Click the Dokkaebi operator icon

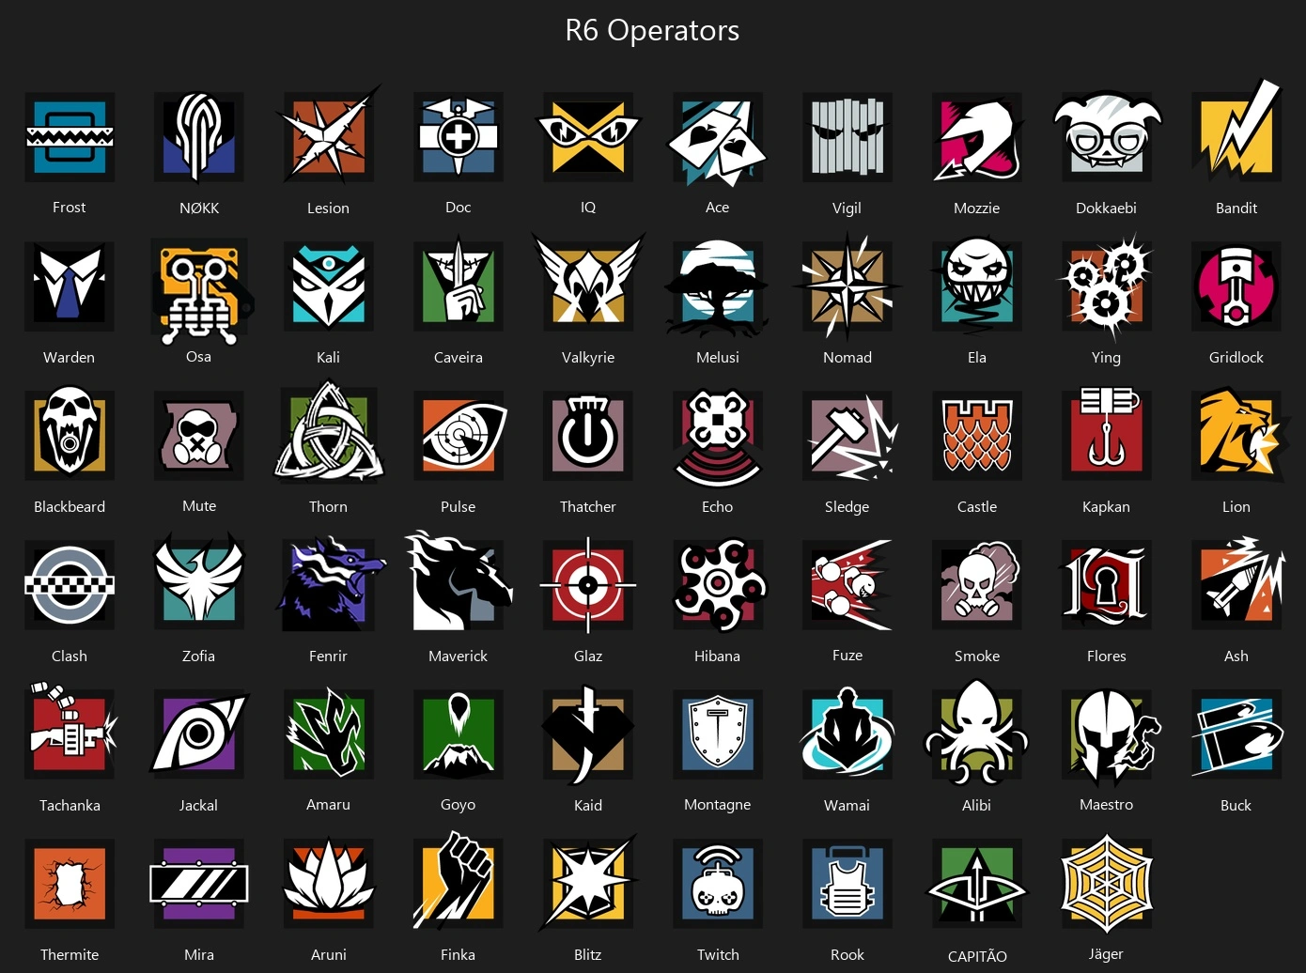[1107, 137]
